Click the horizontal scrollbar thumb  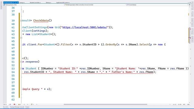coord(105,104)
